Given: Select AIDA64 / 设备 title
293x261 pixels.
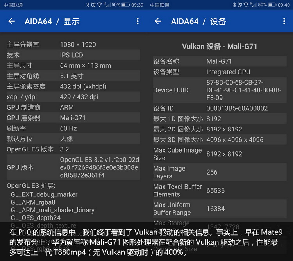Looking at the screenshot, I should 198,22.
